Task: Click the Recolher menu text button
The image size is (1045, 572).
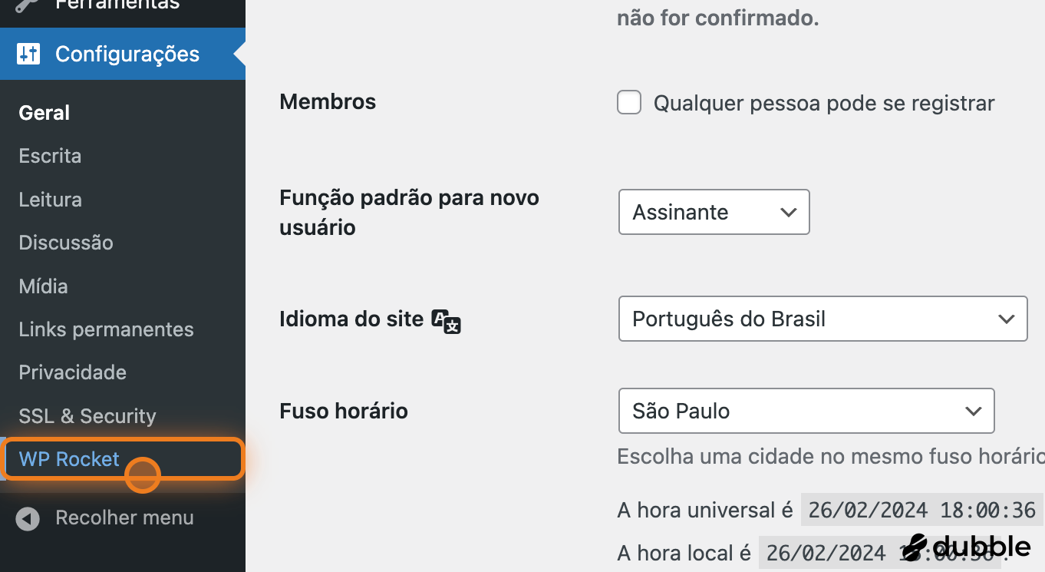Action: coord(124,517)
